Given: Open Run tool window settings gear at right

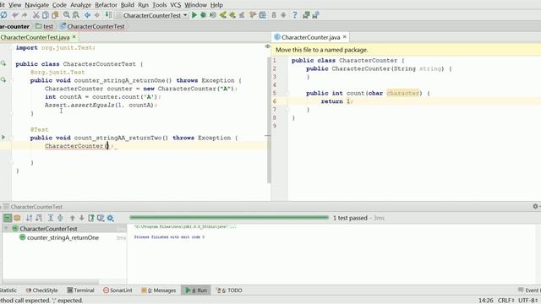Looking at the screenshot, I should click(x=535, y=206).
